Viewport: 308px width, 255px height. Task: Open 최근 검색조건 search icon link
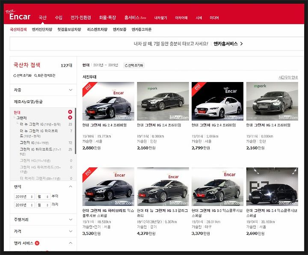tap(44, 76)
